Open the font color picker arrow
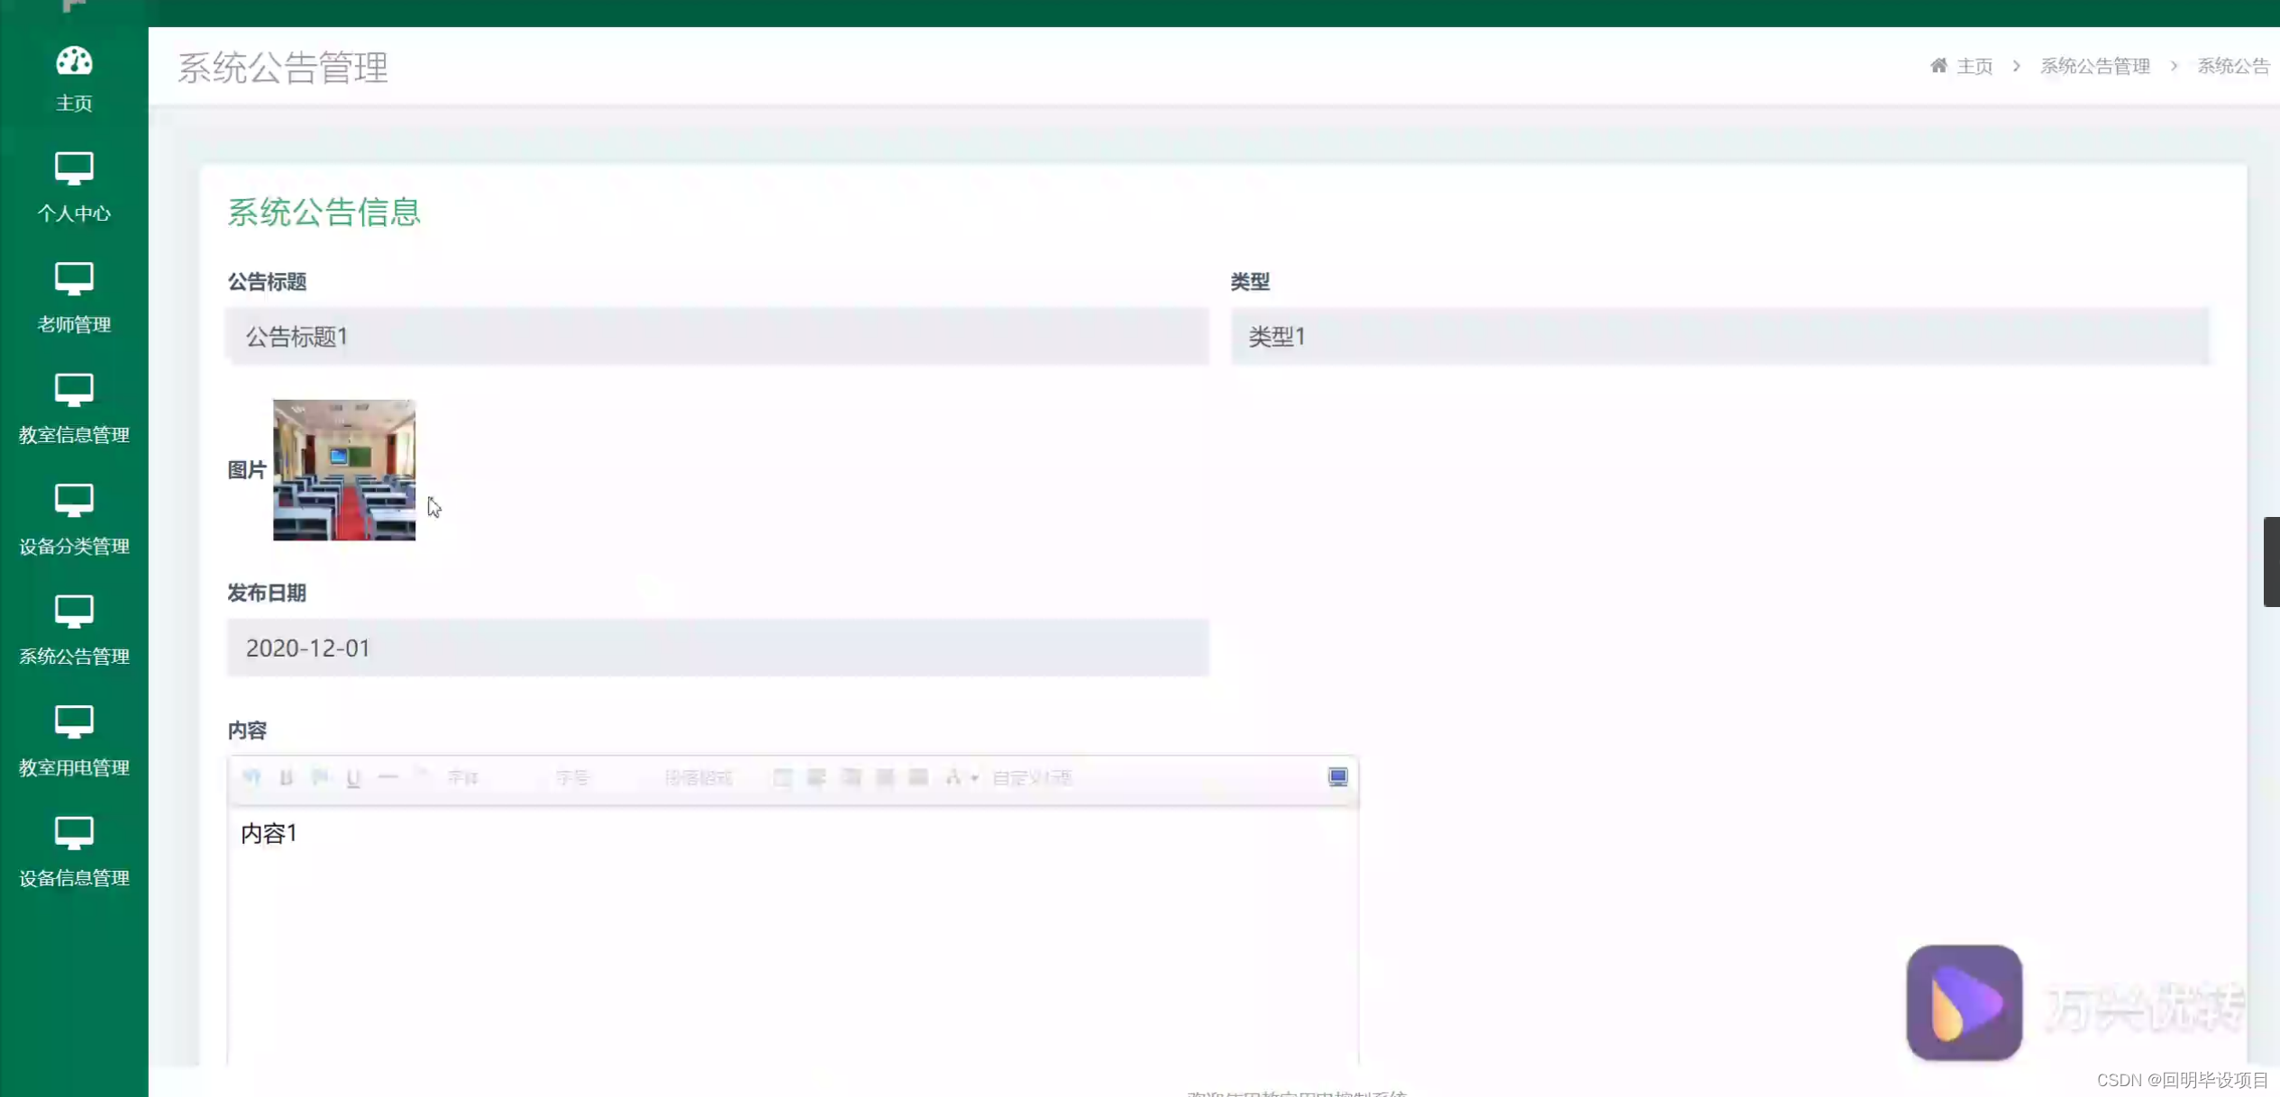 974,777
